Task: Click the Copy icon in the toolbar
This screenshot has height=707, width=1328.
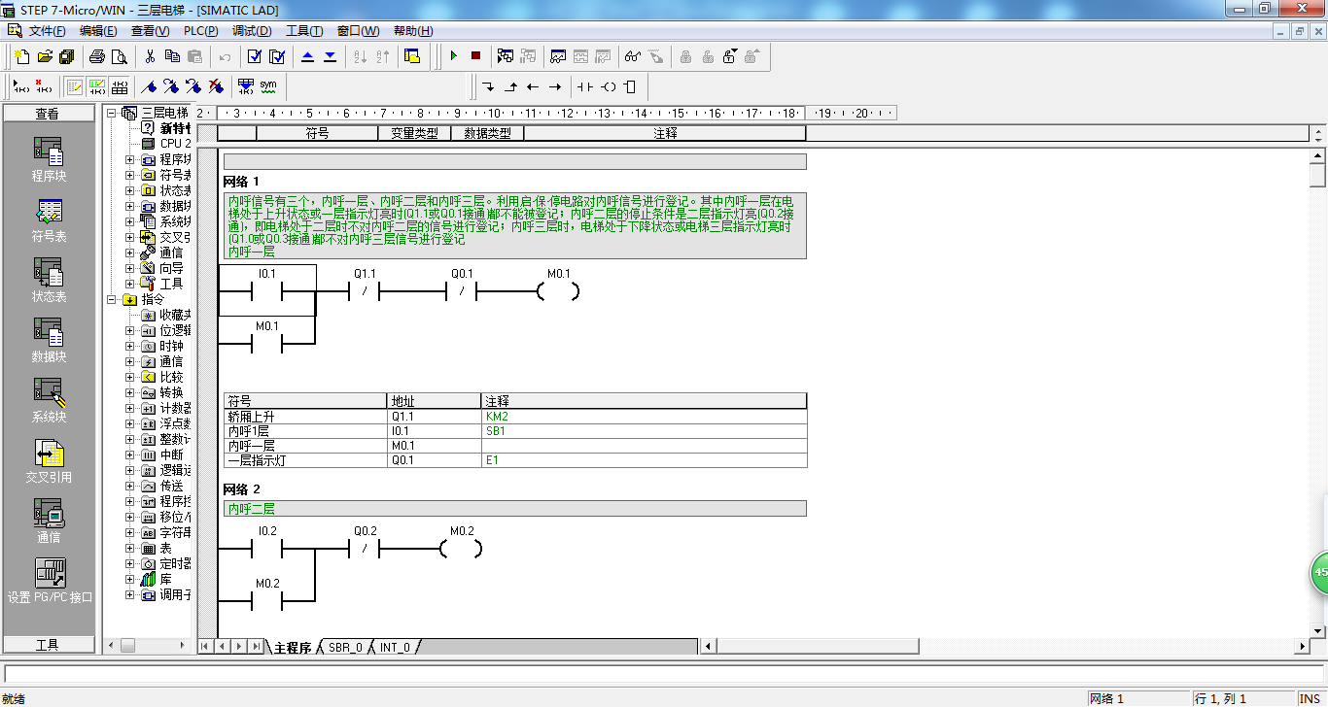Action: pyautogui.click(x=172, y=56)
